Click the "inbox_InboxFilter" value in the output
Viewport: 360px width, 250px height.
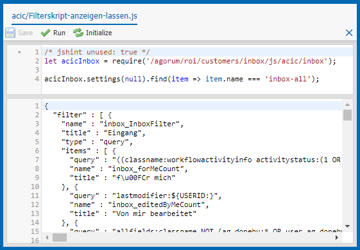coord(139,124)
